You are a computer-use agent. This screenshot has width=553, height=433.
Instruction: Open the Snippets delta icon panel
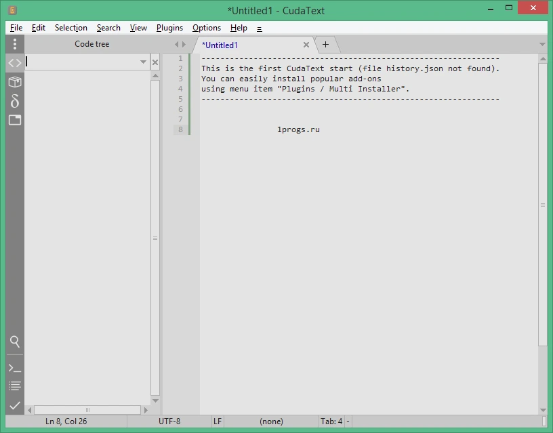(x=15, y=101)
